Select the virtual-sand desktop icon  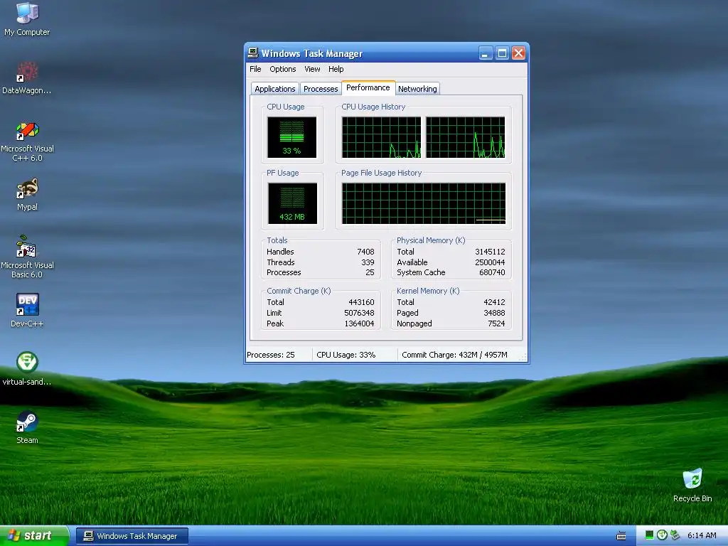click(27, 369)
